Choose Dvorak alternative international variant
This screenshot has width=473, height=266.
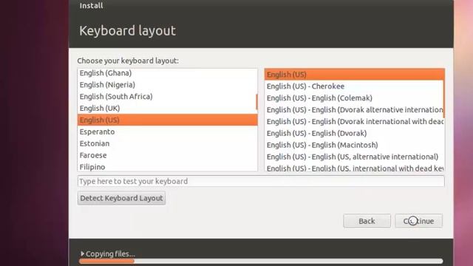pos(354,110)
